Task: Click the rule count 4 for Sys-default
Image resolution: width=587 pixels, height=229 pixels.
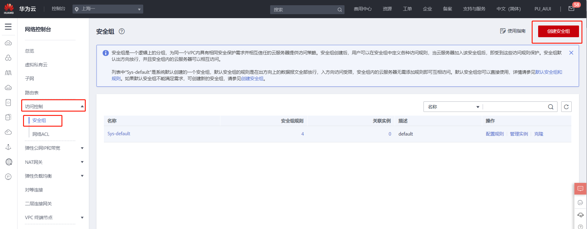Action: point(302,134)
